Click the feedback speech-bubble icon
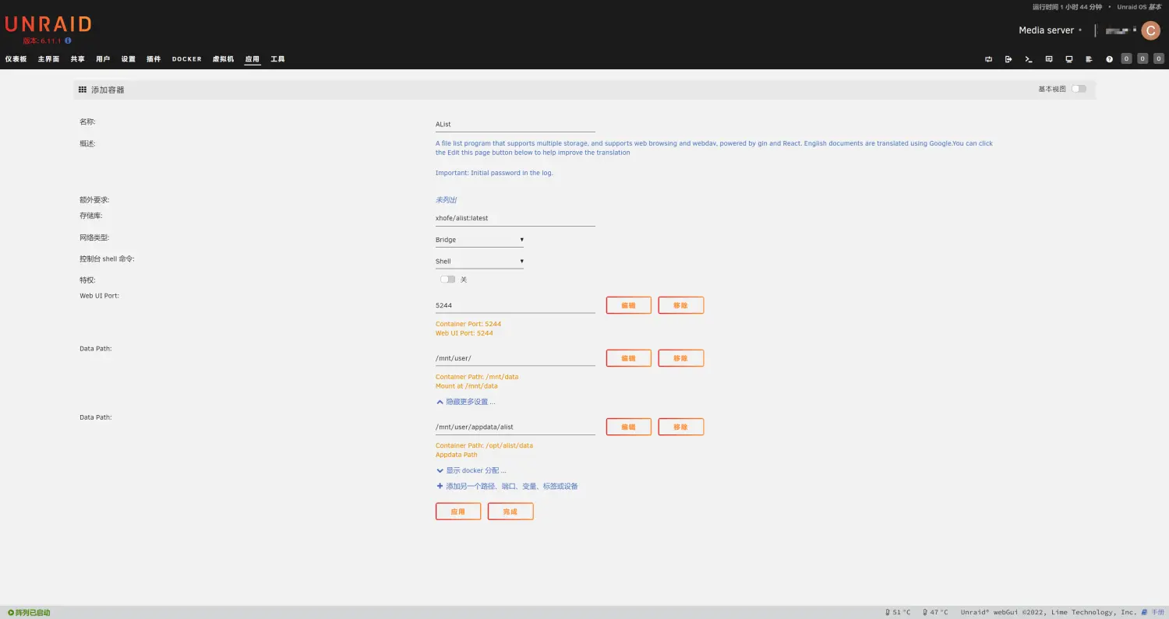Screen dimensions: 1169x619 click(1049, 59)
